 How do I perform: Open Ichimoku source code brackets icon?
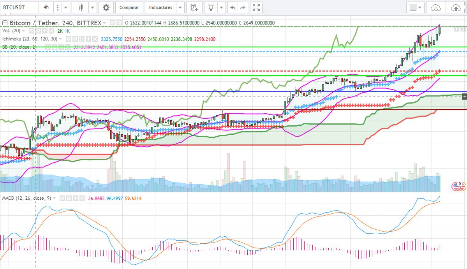82,39
